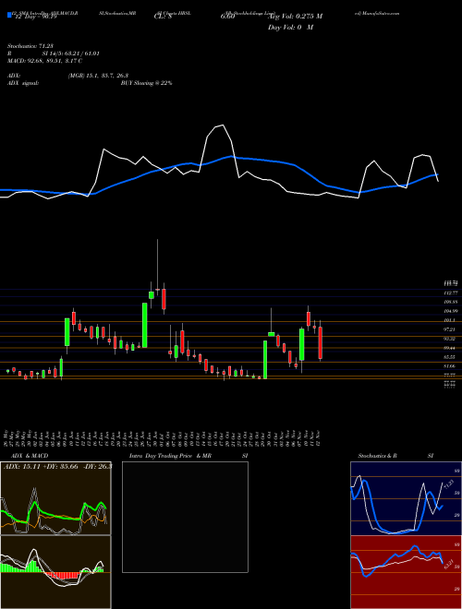
Task: Click the 'Intra Day Trading Price & MR' heading
Action: point(170,456)
